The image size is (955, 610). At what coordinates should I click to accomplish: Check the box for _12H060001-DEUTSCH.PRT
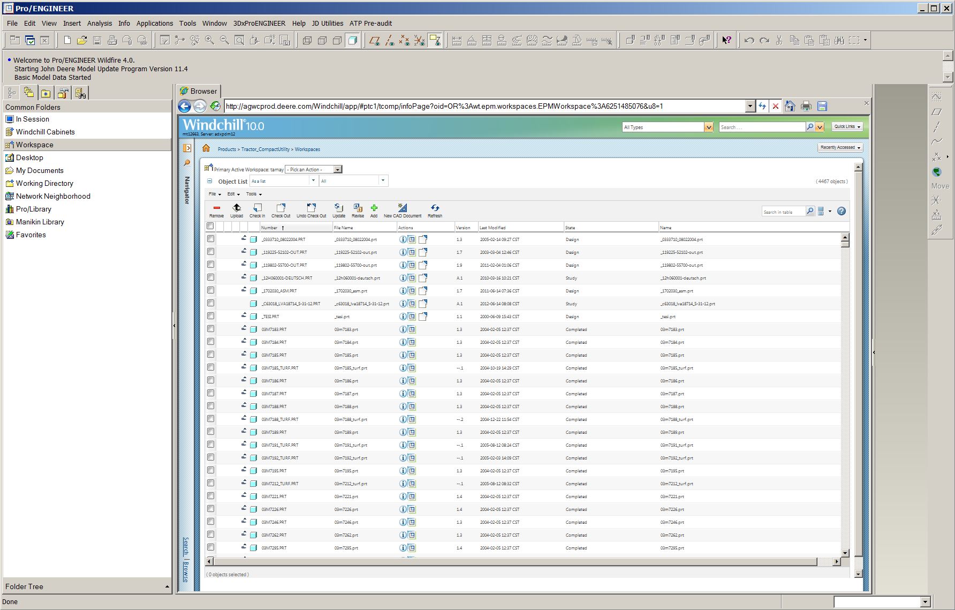pyautogui.click(x=210, y=277)
